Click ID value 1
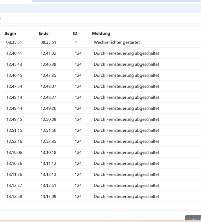 coord(76,42)
